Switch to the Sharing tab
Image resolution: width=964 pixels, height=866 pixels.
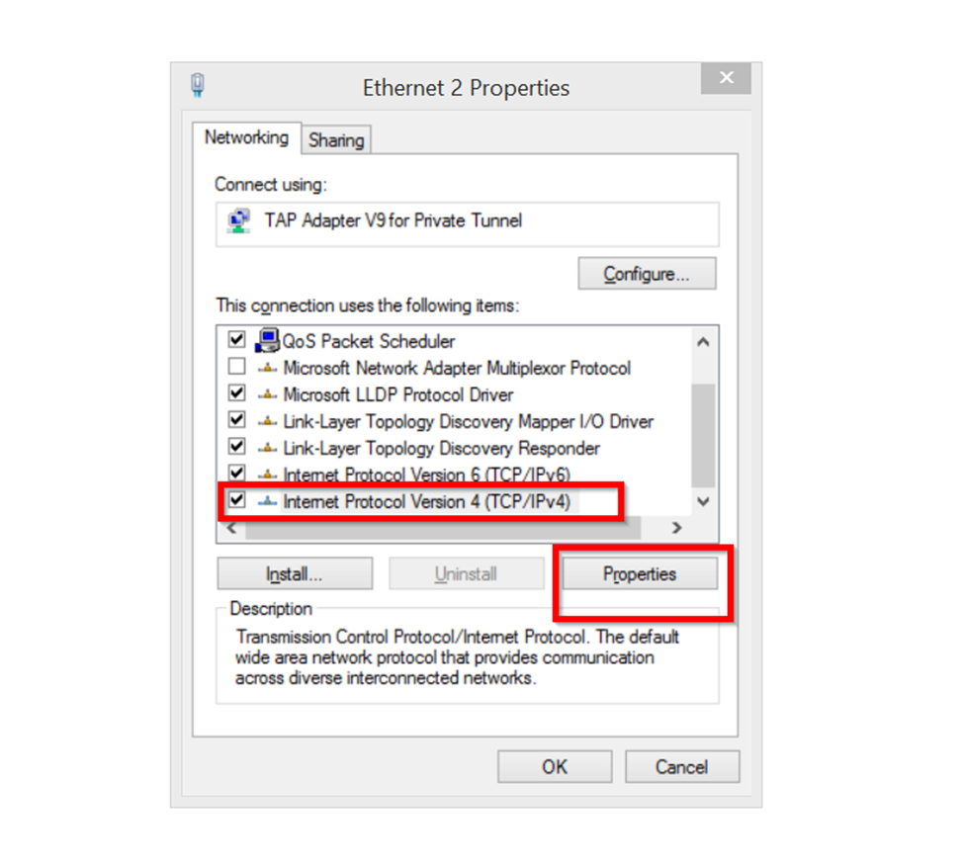(336, 140)
